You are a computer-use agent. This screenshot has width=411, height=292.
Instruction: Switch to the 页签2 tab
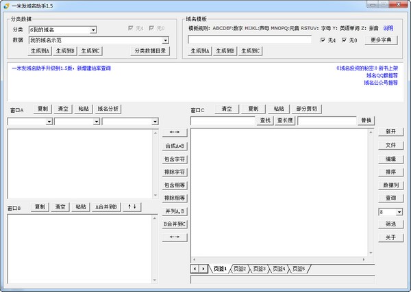tap(240, 269)
